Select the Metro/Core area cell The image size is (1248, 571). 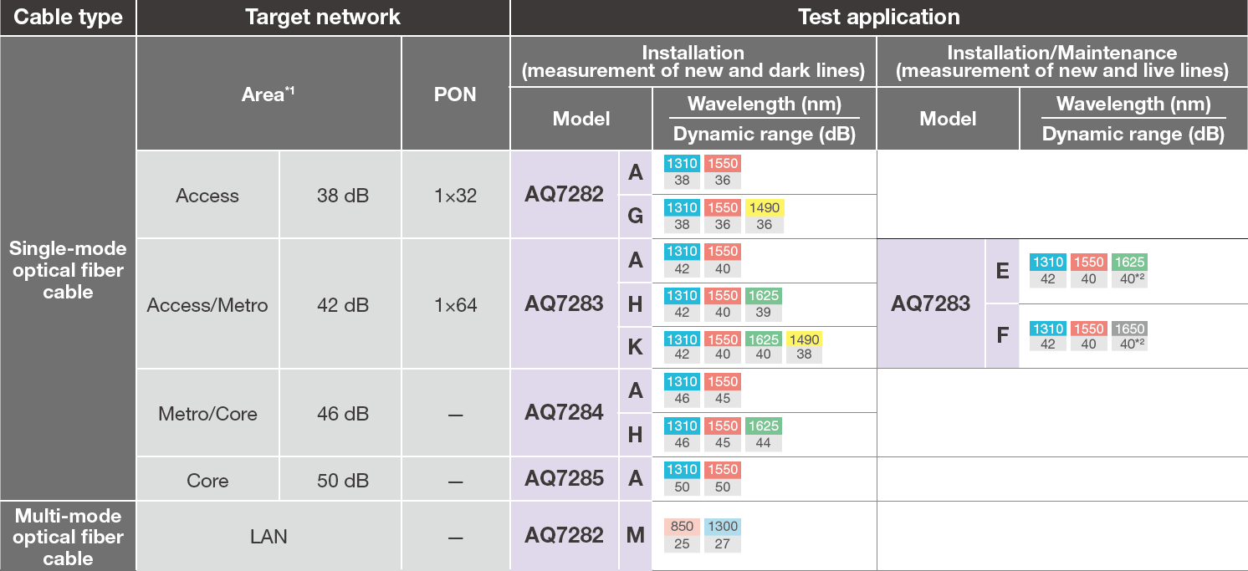tap(207, 414)
